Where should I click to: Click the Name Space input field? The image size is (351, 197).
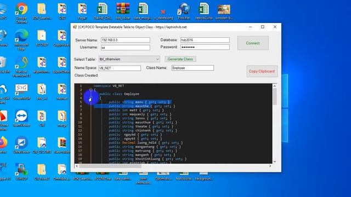click(120, 68)
